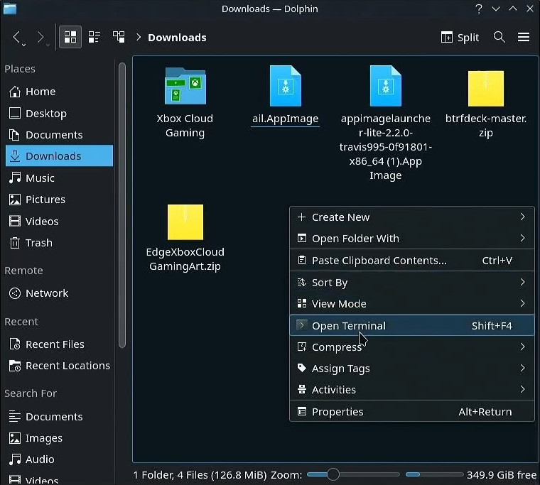The image size is (540, 485).
Task: Search for Images in sidebar
Action: tap(59, 438)
